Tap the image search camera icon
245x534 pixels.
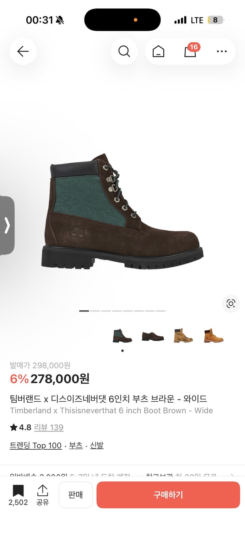tap(231, 304)
